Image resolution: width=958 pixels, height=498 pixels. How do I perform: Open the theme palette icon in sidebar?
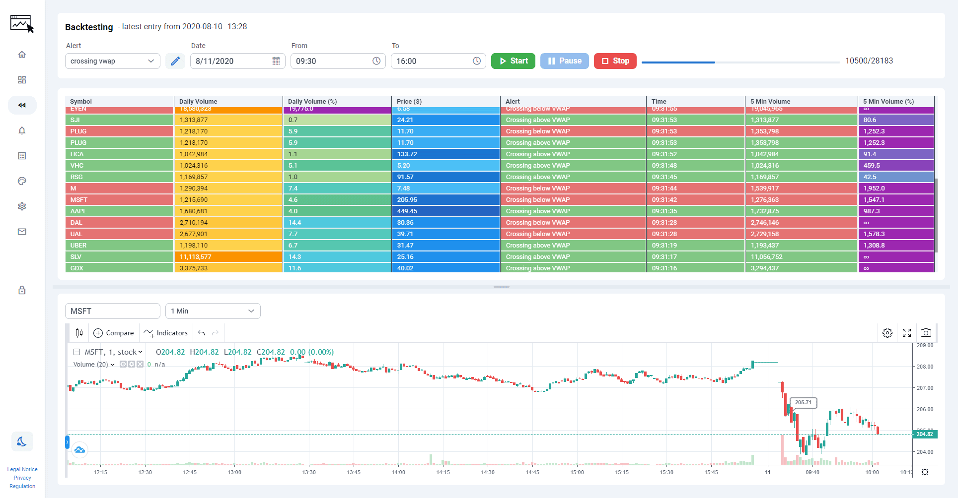(x=22, y=181)
